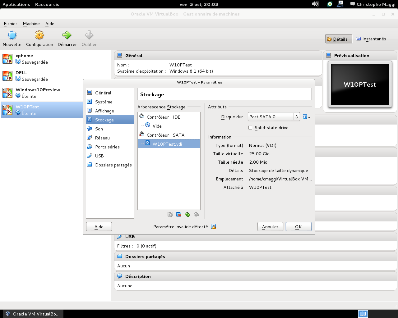This screenshot has height=318, width=398.
Task: Click the remove attachment icon
Action: pos(179,214)
